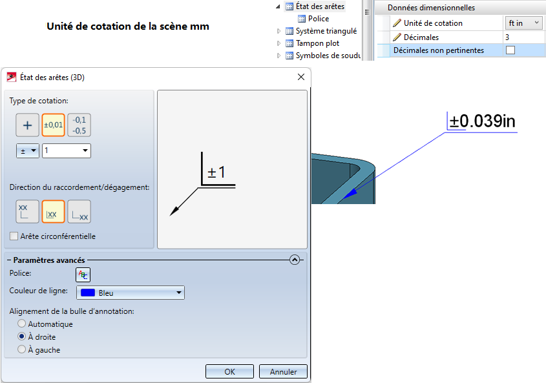
Task: Choose direction icon with XX beside vertical line
Action: 53,211
